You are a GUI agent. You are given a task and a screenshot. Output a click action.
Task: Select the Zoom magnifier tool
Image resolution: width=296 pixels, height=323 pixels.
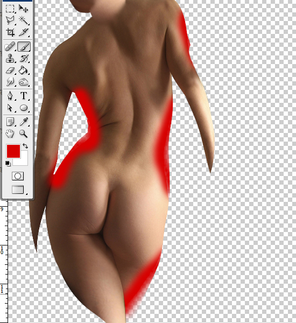[24, 134]
